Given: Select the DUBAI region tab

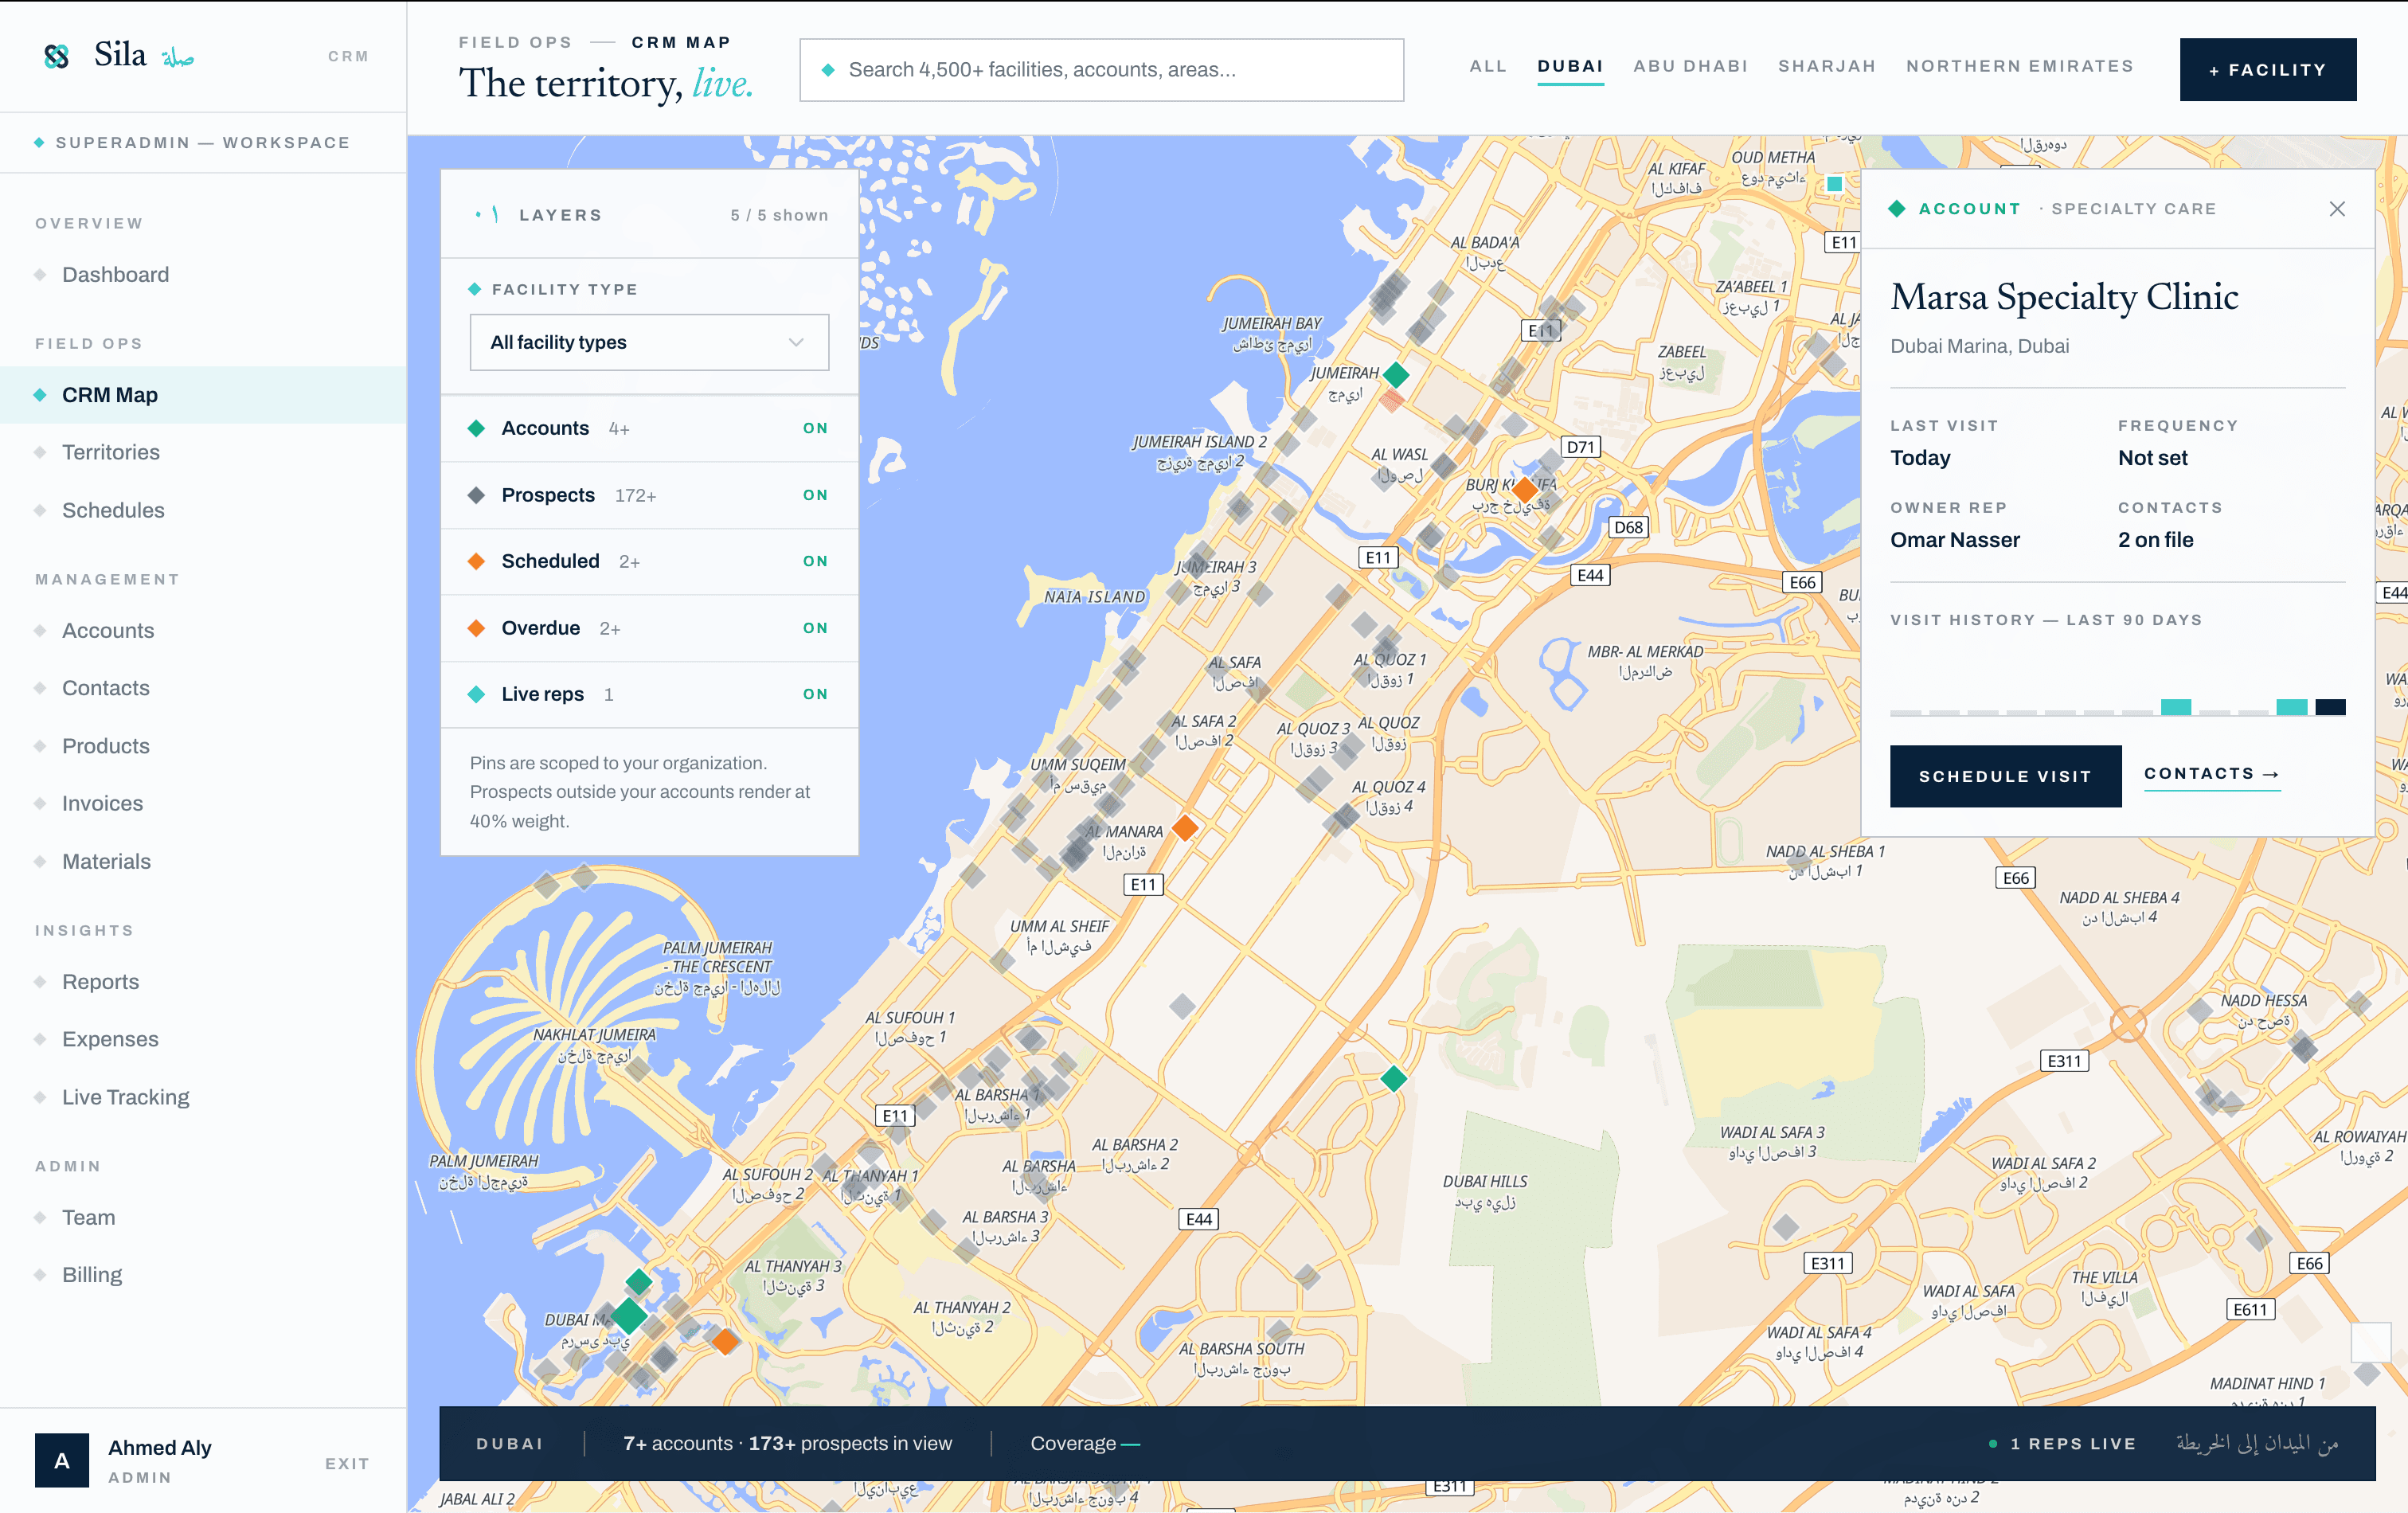Looking at the screenshot, I should click(1570, 66).
